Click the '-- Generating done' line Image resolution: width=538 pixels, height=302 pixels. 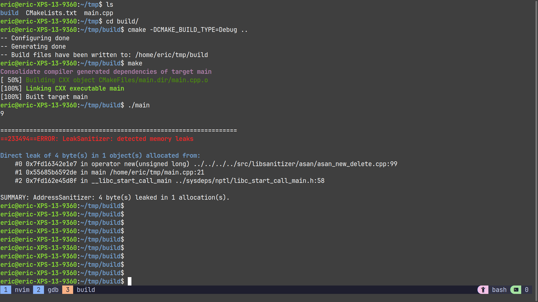tap(33, 46)
